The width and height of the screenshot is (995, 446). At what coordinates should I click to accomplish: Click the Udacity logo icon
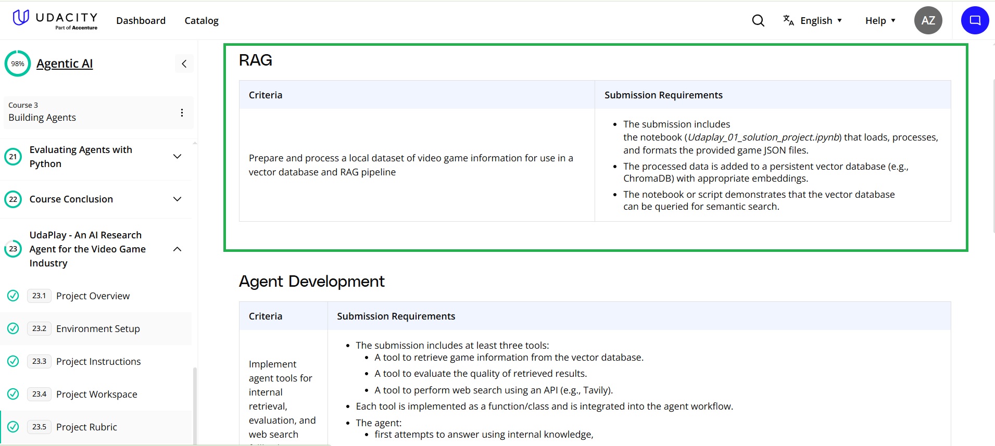21,18
